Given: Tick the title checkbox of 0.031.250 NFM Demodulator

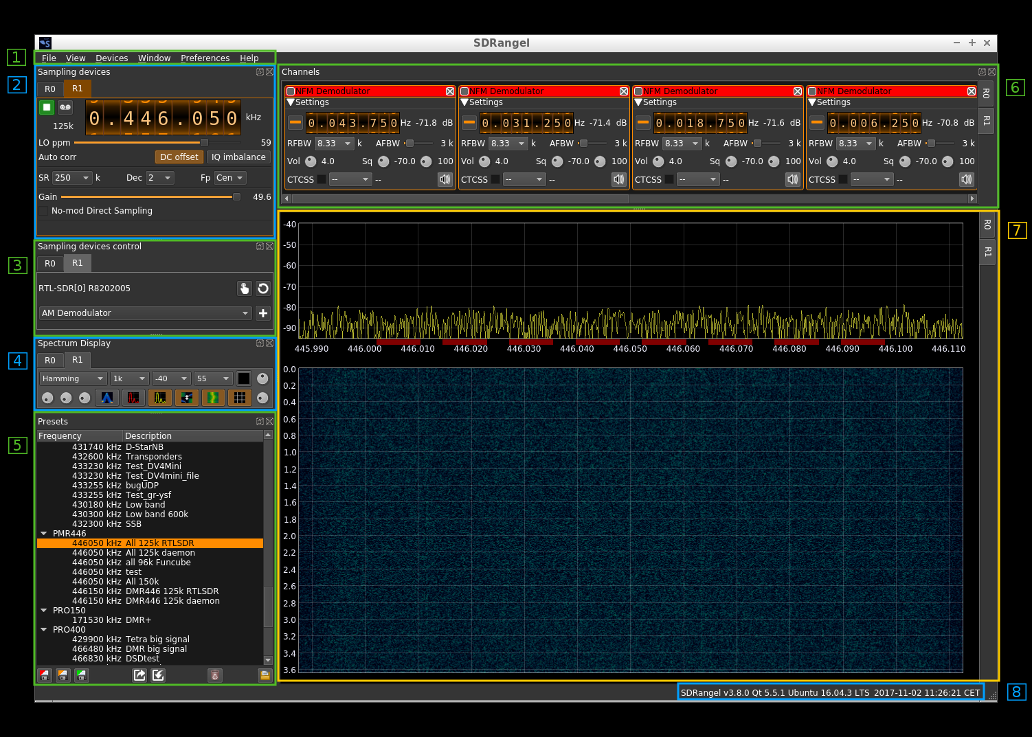Looking at the screenshot, I should click(464, 91).
